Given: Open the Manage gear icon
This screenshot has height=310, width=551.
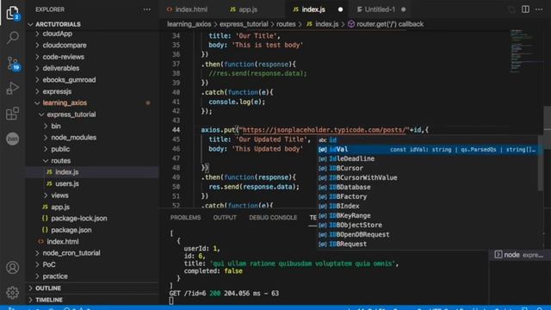Looking at the screenshot, I should click(x=13, y=292).
